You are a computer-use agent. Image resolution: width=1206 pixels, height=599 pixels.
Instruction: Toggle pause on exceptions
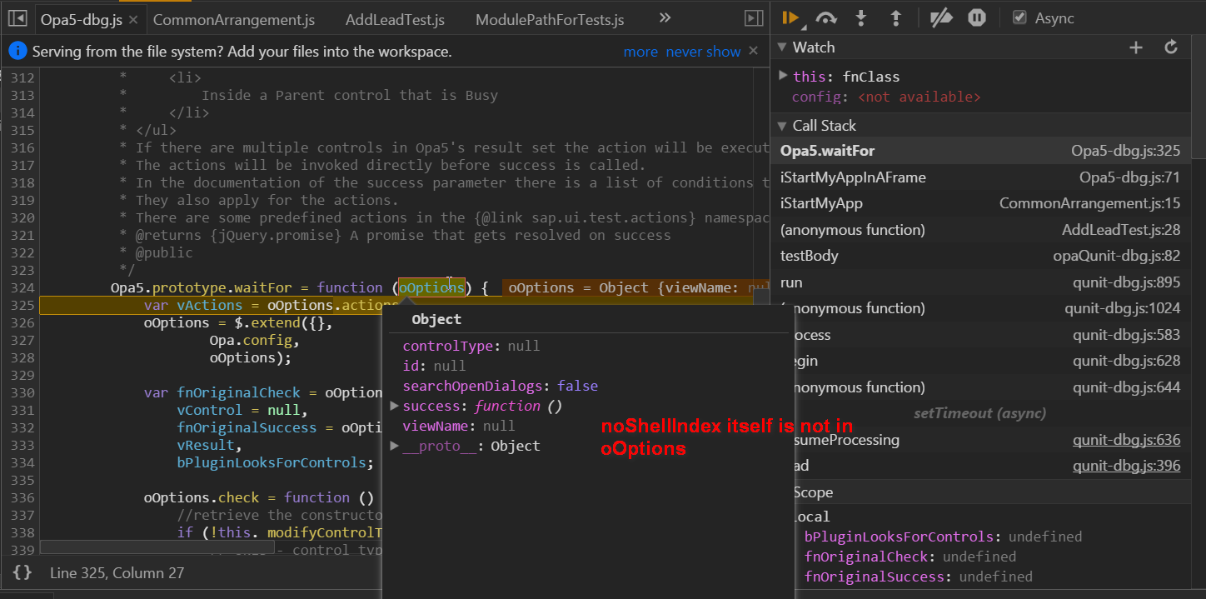click(x=977, y=17)
